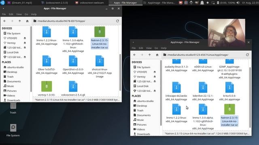This screenshot has height=145, width=259.
Task: Open Help menu in AppImage window
Action: point(163,48)
